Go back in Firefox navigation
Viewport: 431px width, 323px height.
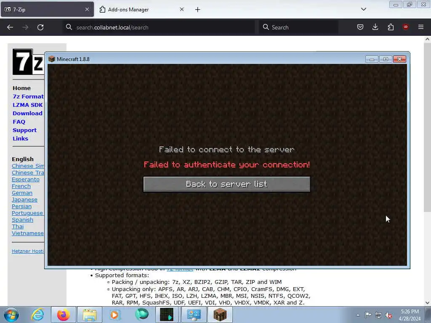pos(10,27)
